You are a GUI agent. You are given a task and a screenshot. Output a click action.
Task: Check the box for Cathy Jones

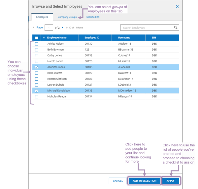coord(37,56)
